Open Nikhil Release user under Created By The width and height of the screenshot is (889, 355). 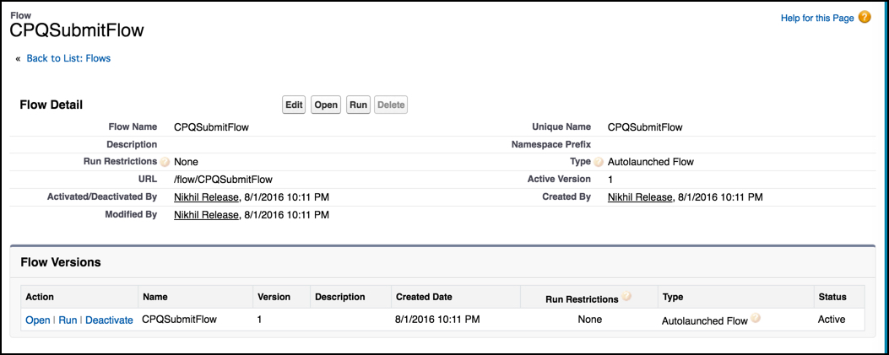coord(640,197)
